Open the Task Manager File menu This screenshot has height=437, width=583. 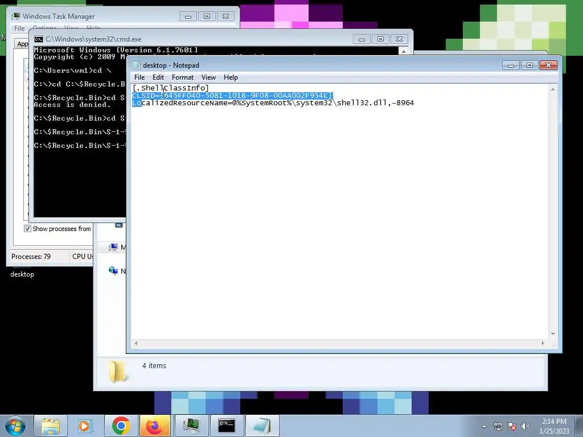coord(19,28)
